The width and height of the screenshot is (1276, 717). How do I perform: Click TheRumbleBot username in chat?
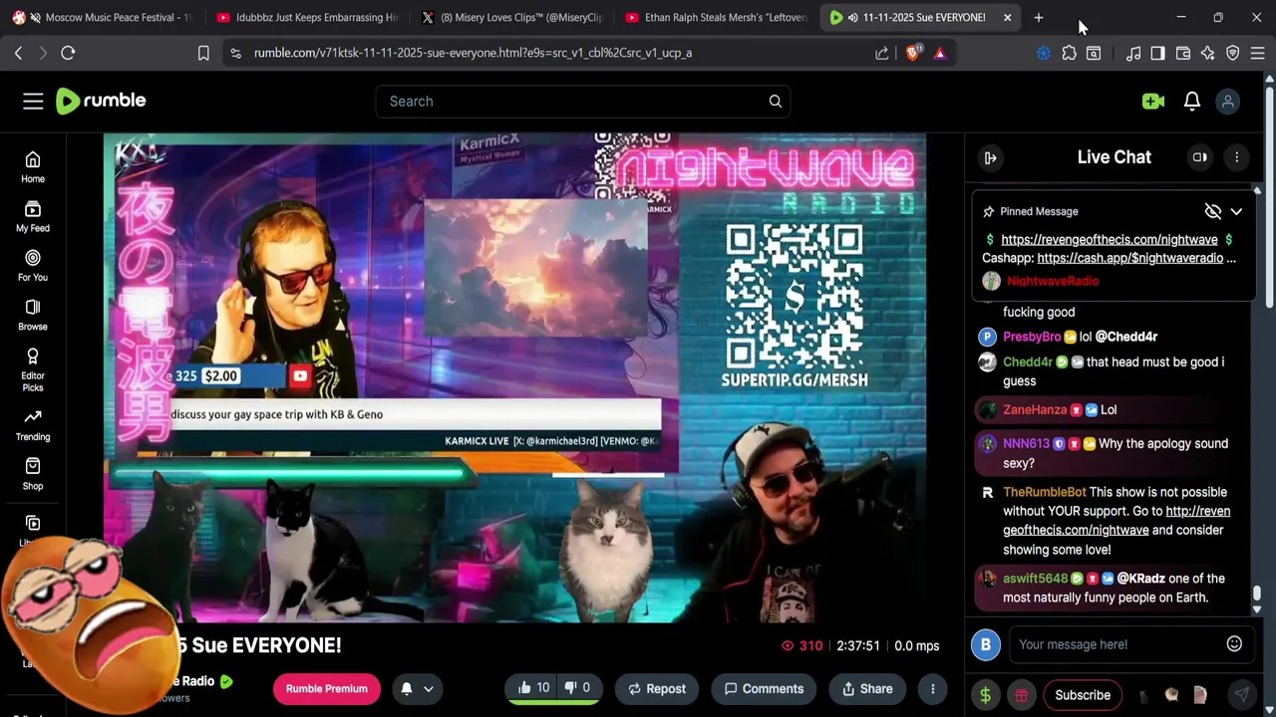pyautogui.click(x=1045, y=492)
